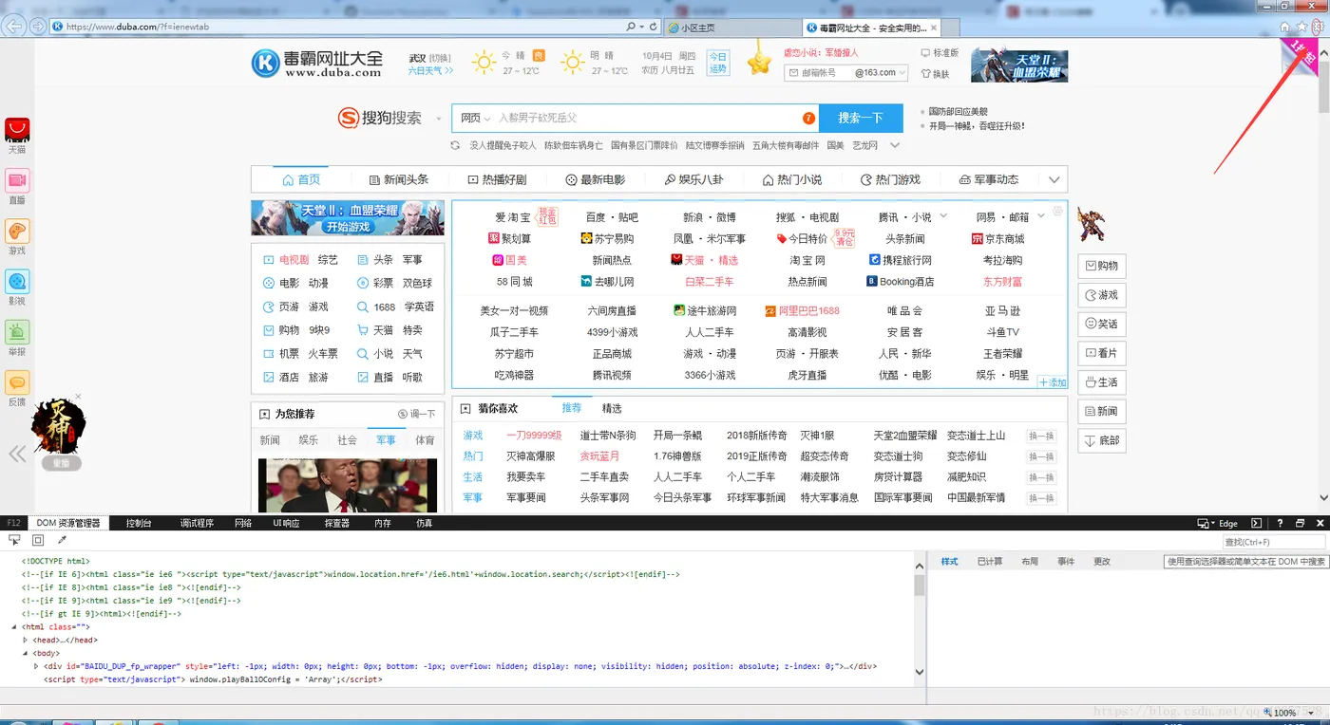Click 调一下 in 为您推荐
This screenshot has height=725, width=1330.
pos(417,414)
